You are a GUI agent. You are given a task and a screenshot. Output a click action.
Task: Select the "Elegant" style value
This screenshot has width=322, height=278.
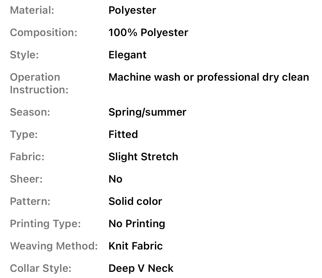pos(127,55)
